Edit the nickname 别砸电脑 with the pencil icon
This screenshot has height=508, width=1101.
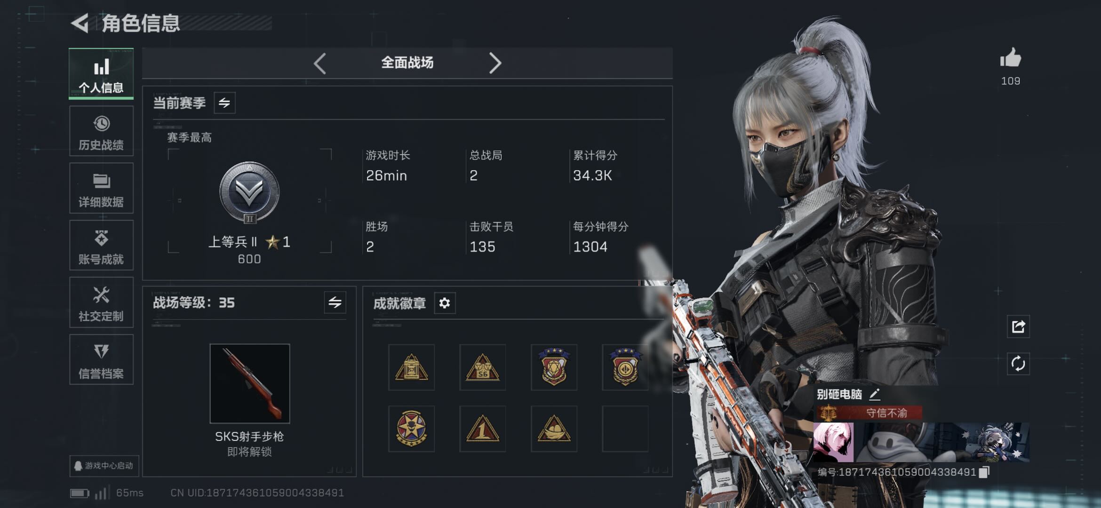pyautogui.click(x=874, y=394)
